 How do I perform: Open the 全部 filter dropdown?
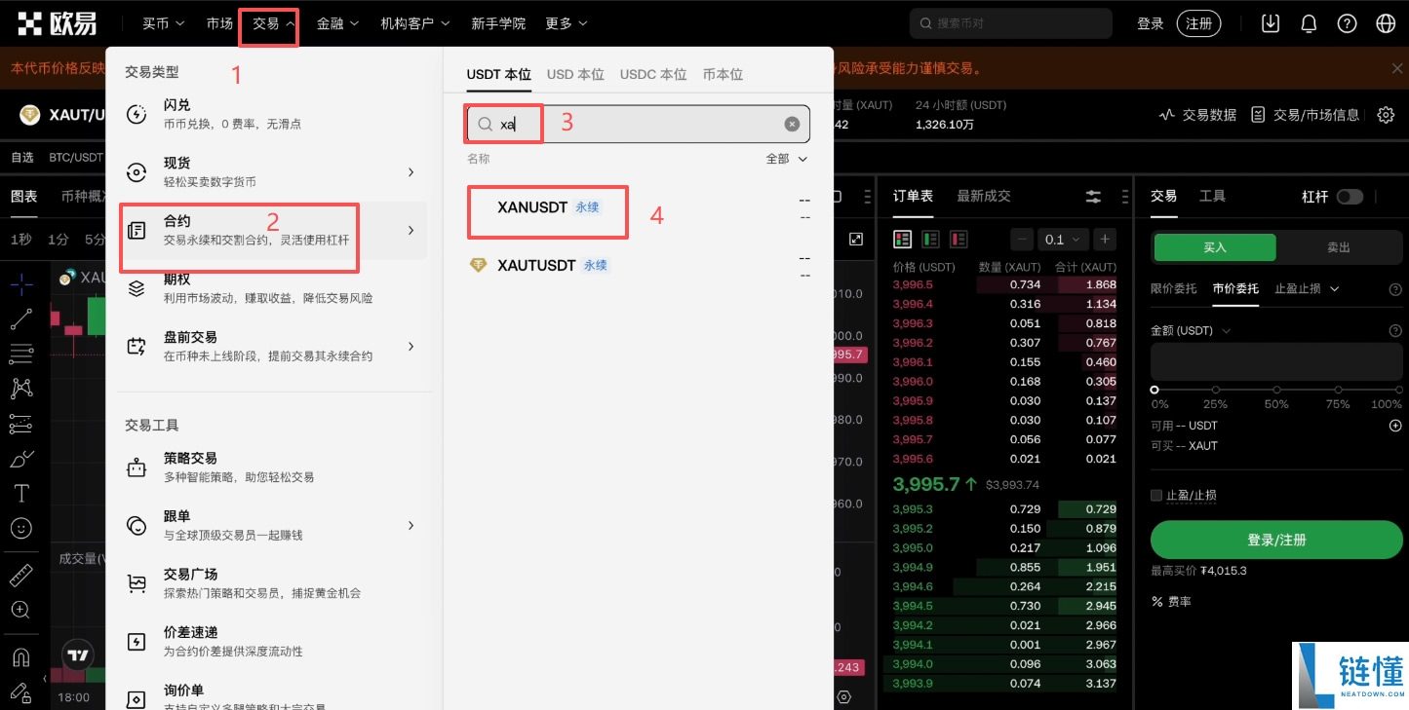787,159
